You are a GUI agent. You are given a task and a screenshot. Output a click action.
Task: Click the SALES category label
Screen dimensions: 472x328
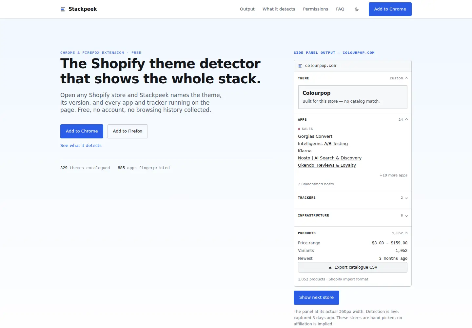[x=307, y=129]
